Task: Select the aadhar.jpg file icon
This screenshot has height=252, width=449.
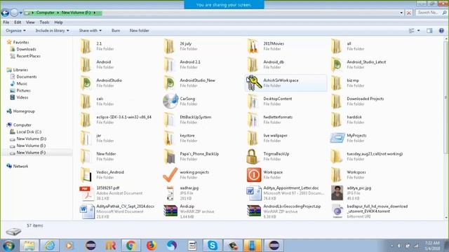Action: pyautogui.click(x=170, y=193)
